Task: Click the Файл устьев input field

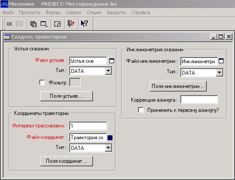Action: 88,61
